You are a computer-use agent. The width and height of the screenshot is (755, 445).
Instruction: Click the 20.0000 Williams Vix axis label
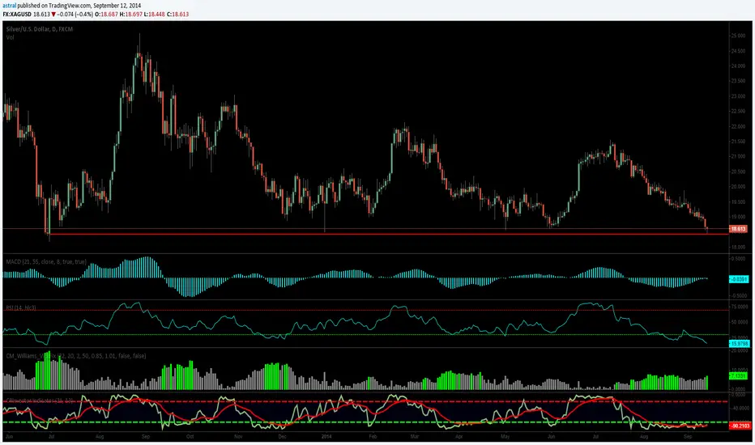(x=739, y=350)
